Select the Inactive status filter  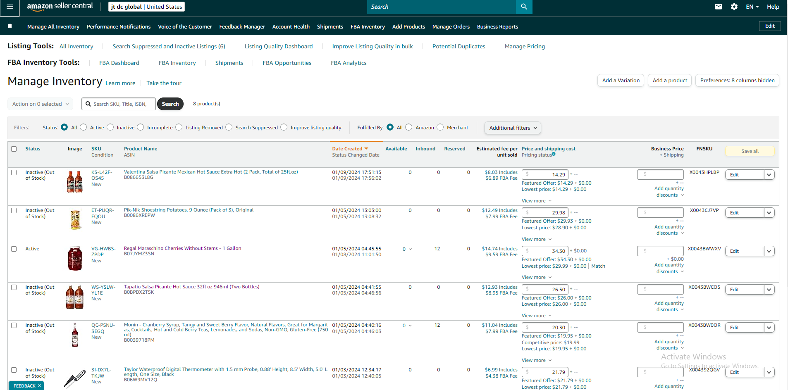click(x=110, y=127)
